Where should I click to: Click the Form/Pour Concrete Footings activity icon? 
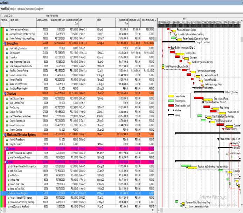(7, 71)
